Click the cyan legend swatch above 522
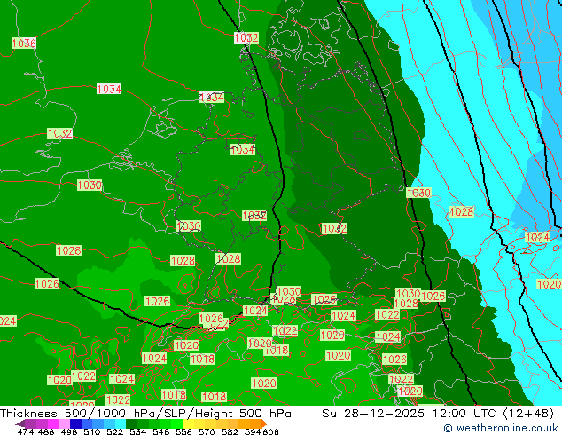This screenshot has height=435, width=562. tap(121, 423)
